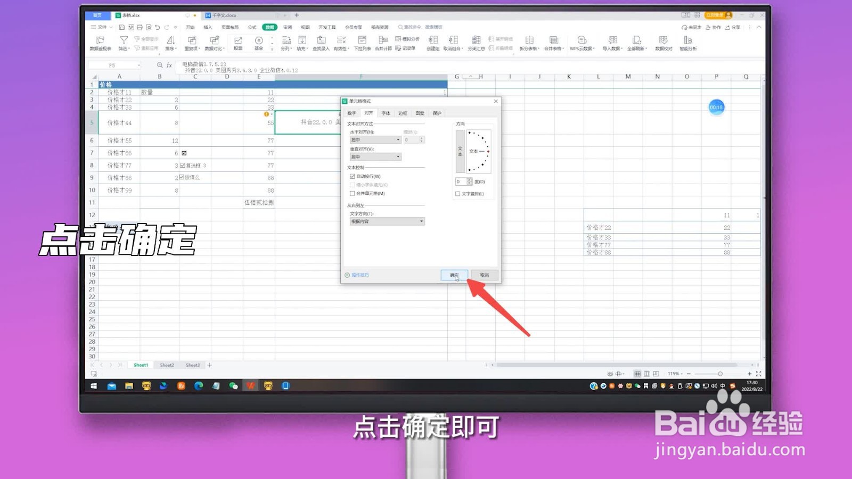Open the zoom level 115% dropdown
The image size is (852, 479).
(675, 374)
